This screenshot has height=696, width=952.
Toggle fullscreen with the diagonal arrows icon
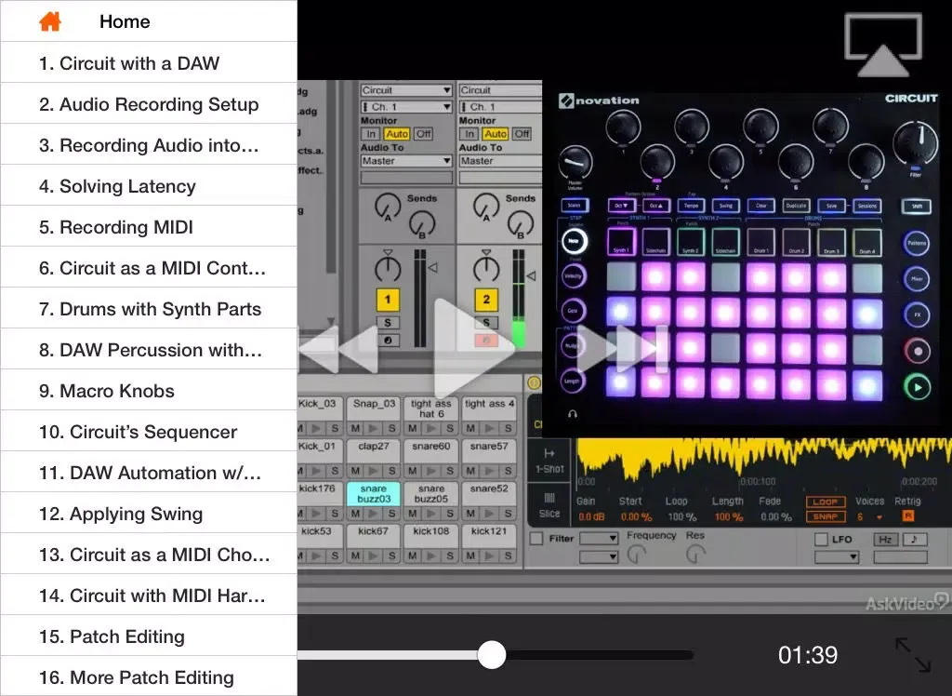(913, 655)
